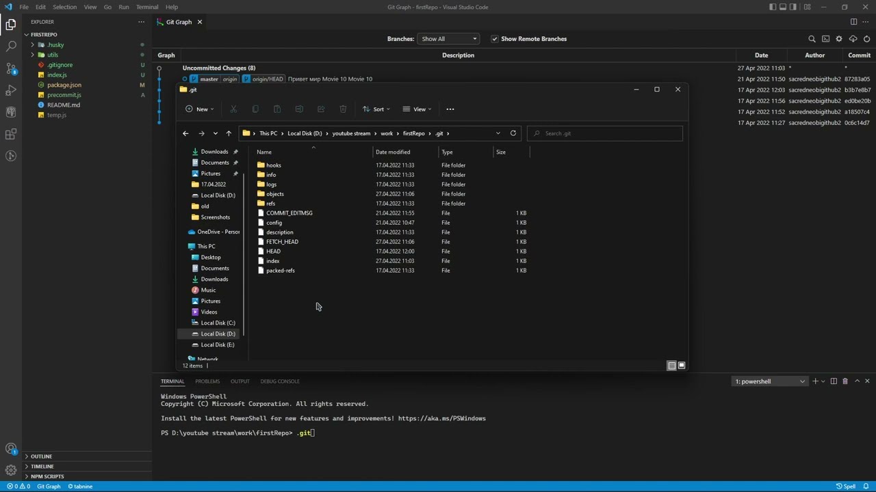Open the Terminal menu
This screenshot has width=876, height=492.
pos(147,7)
